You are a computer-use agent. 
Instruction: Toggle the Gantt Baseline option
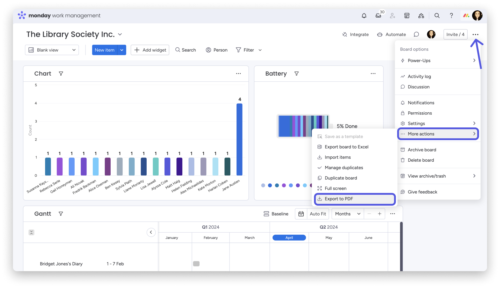click(276, 214)
